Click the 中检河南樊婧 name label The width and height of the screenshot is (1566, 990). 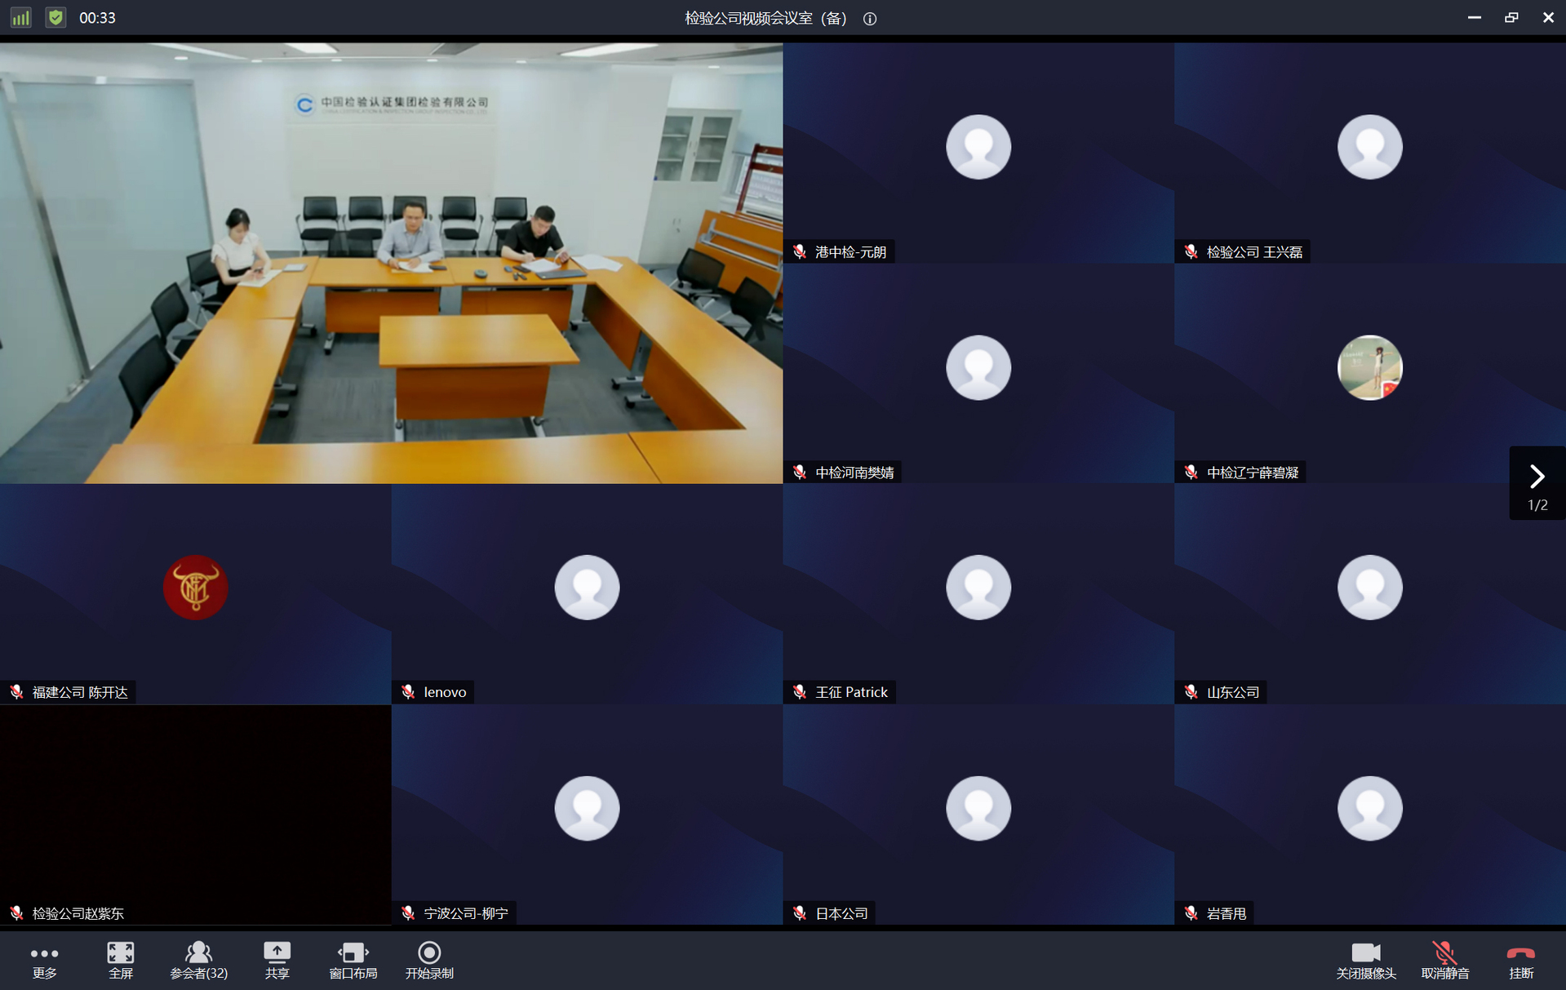[854, 473]
